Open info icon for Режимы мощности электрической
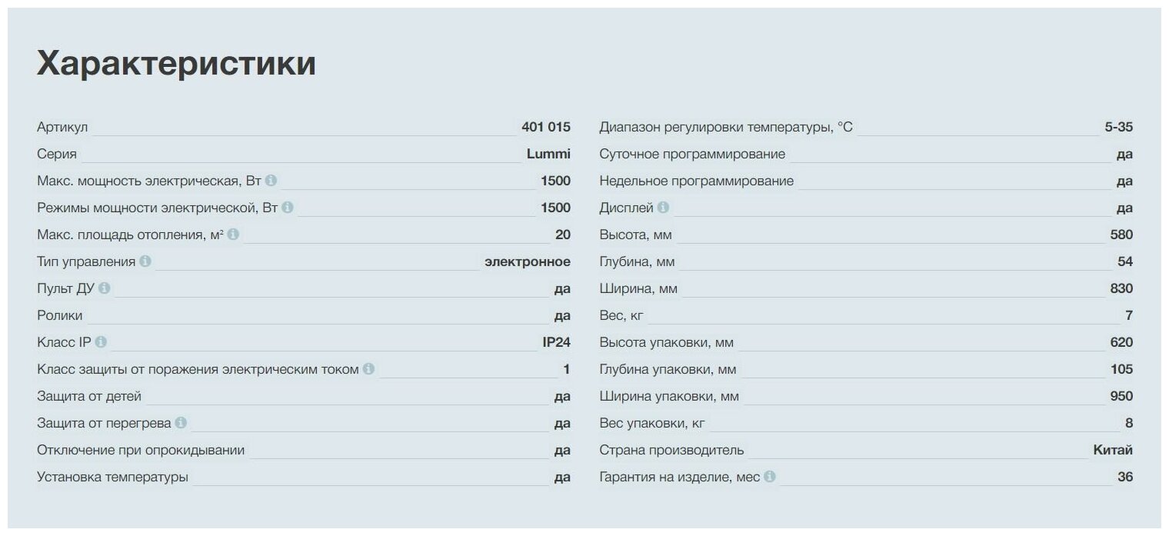This screenshot has width=1169, height=536. (x=288, y=208)
